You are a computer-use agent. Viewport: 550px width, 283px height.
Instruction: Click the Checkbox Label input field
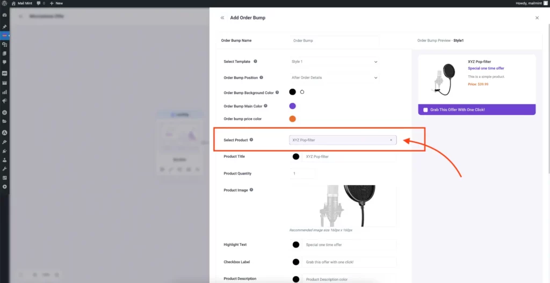pyautogui.click(x=349, y=262)
